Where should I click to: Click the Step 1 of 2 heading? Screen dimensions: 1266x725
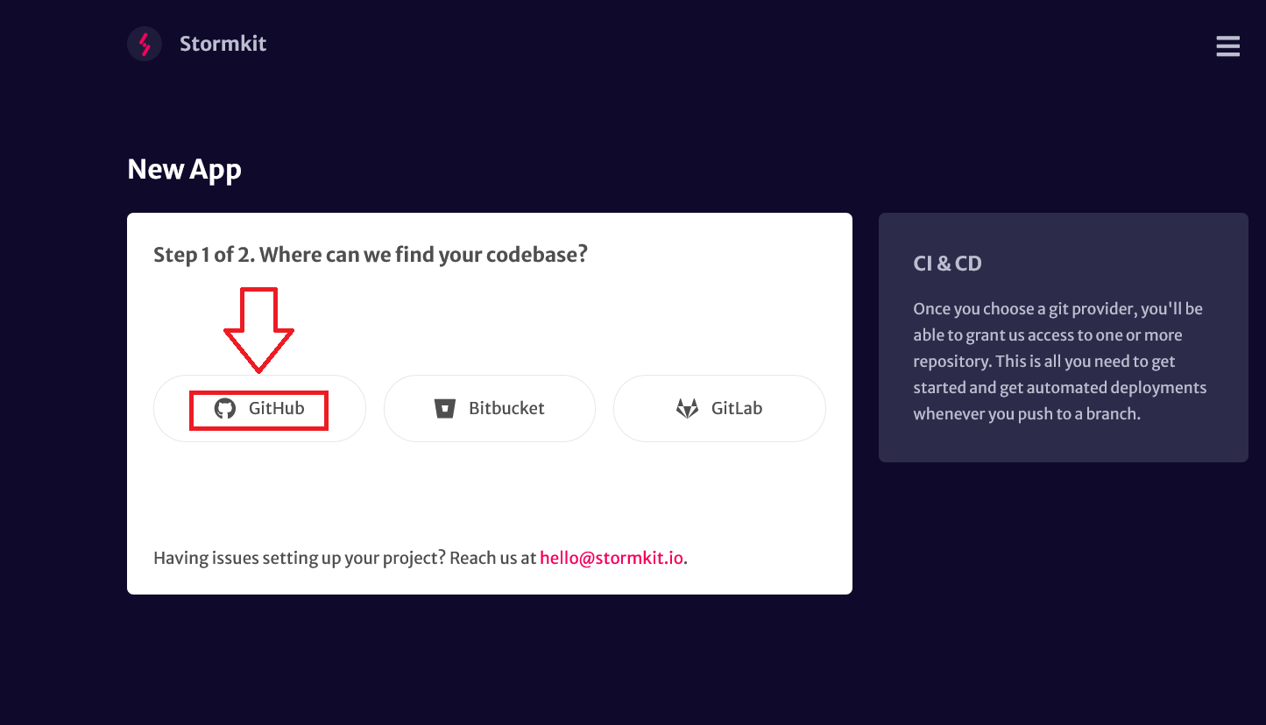pos(370,255)
